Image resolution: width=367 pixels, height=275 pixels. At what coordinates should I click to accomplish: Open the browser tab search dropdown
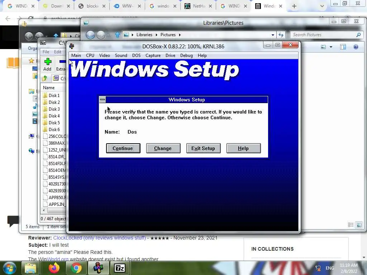[x=322, y=6]
